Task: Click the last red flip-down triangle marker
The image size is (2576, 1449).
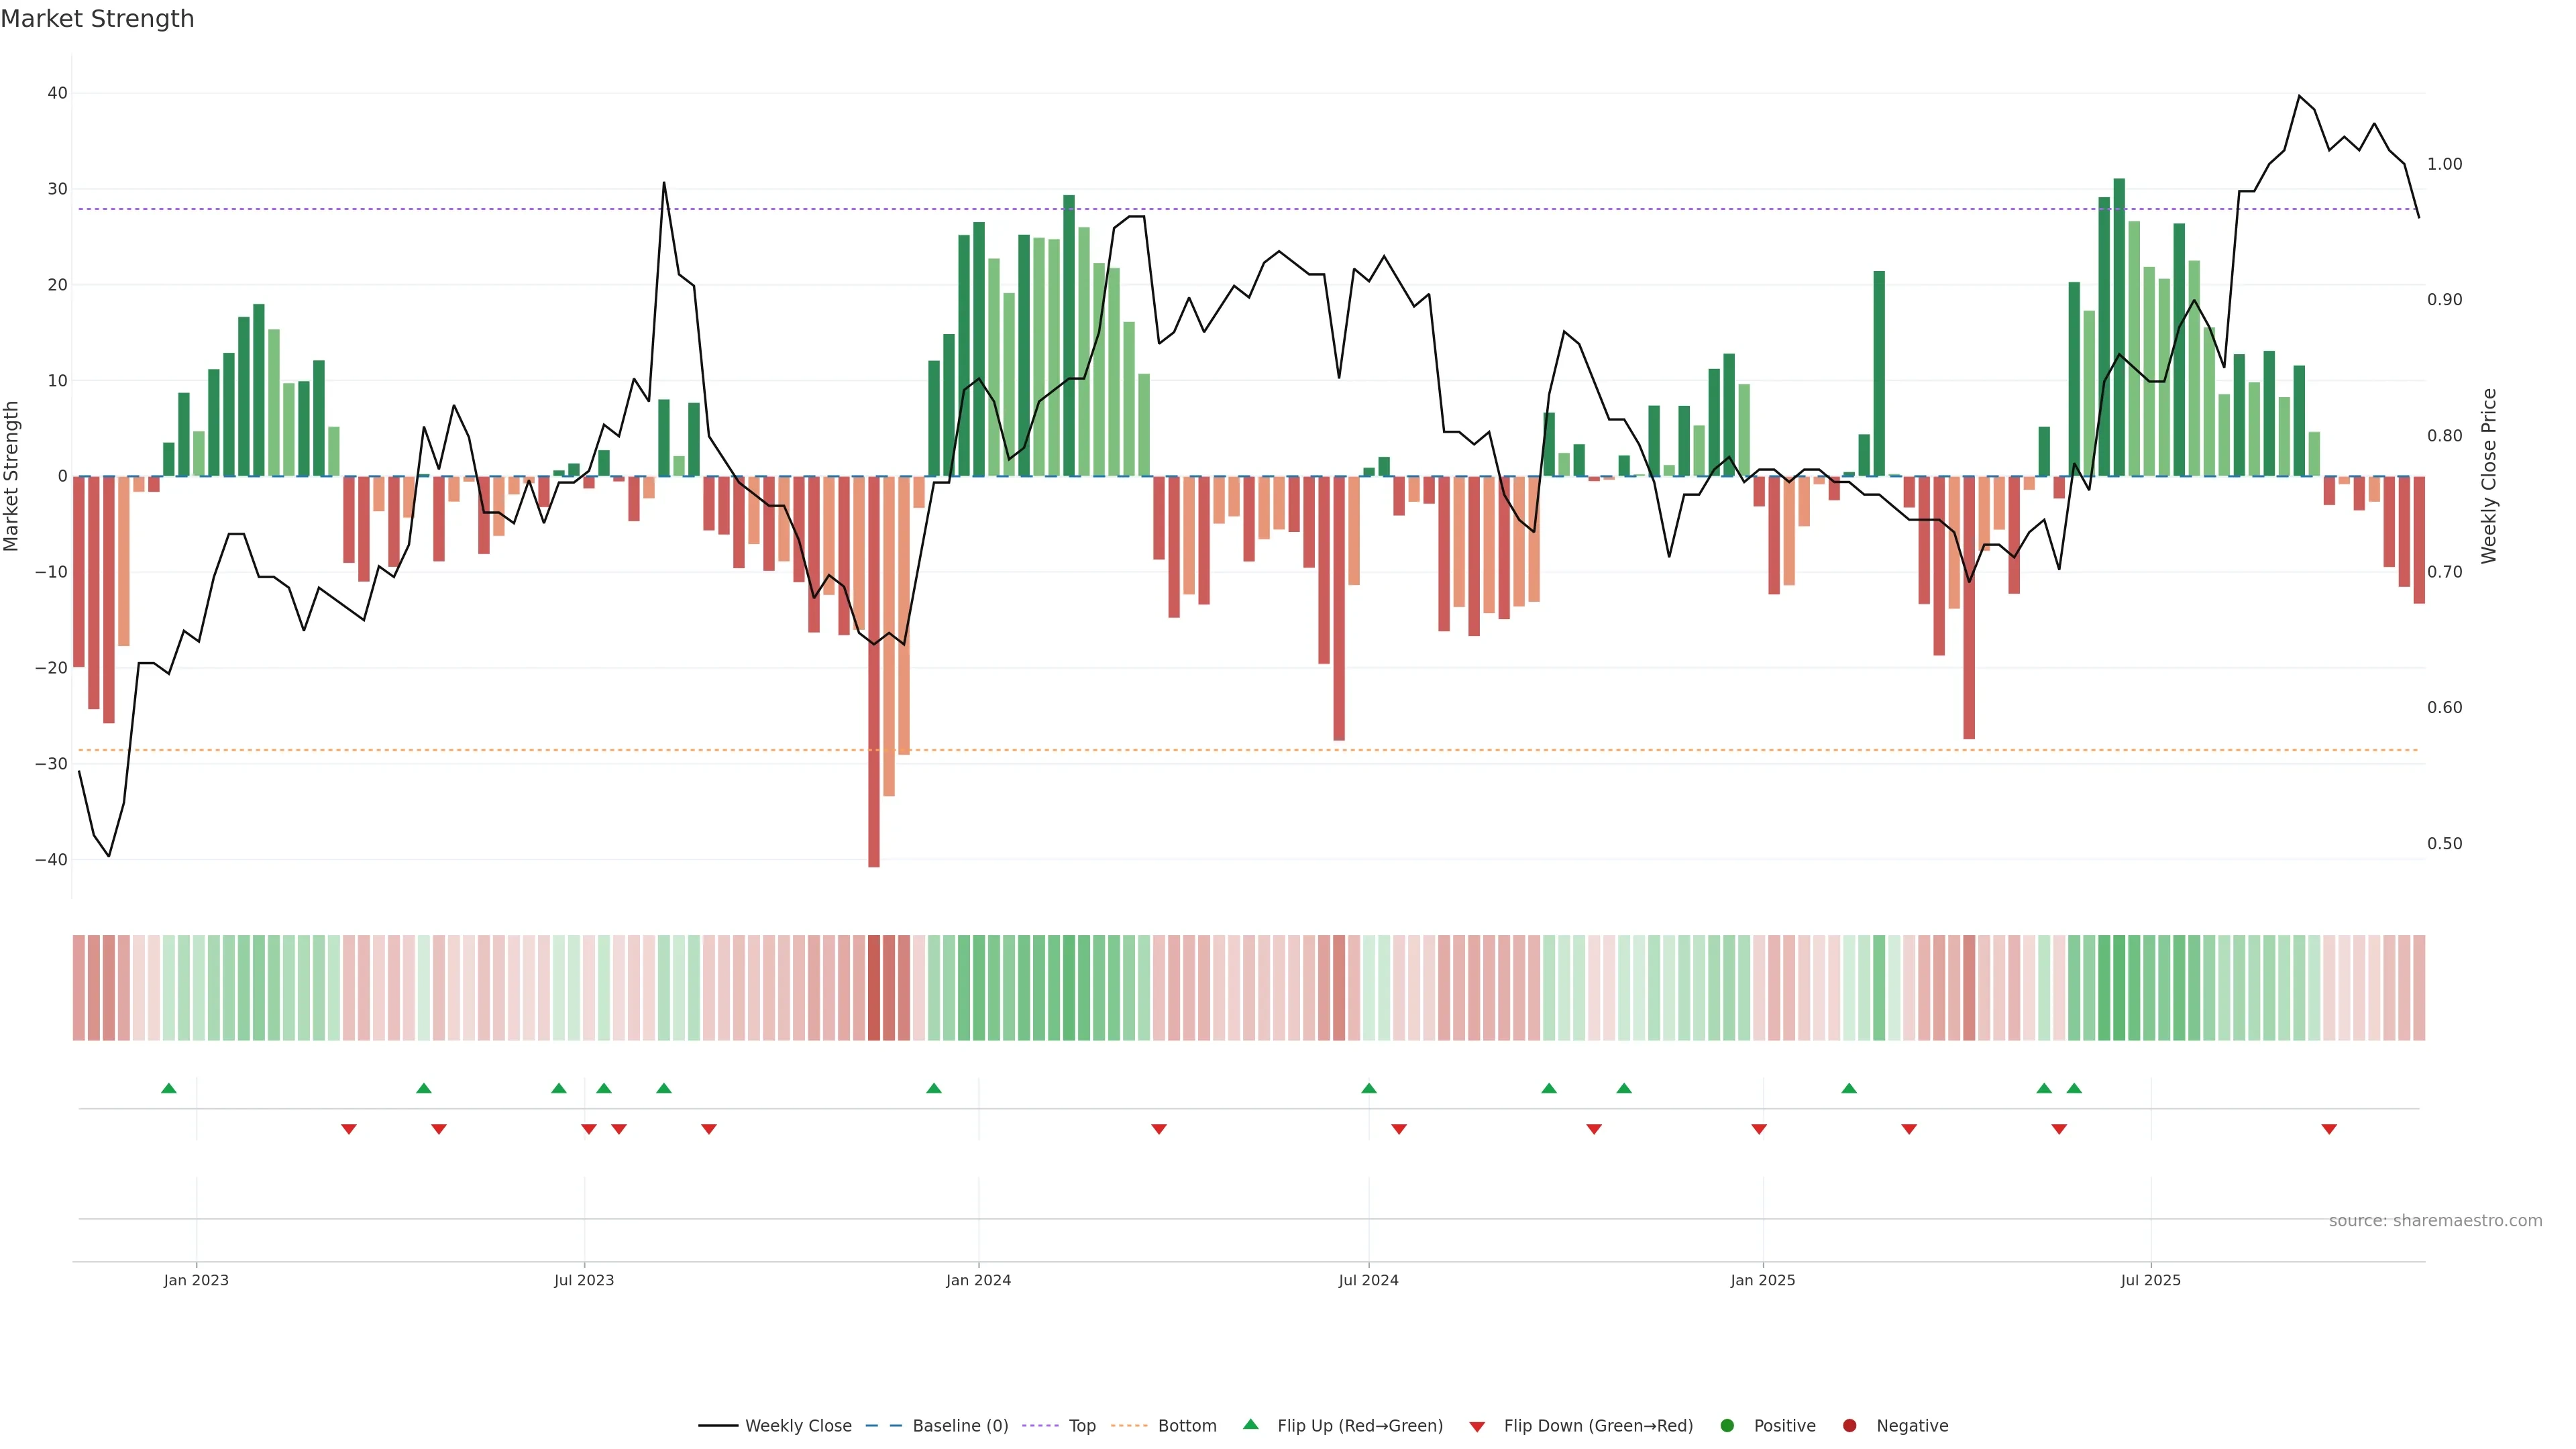Action: (x=2329, y=1129)
